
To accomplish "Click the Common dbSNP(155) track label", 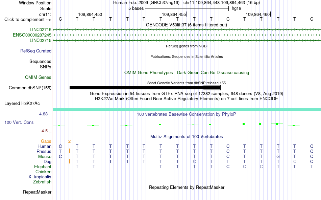I will click(30, 88).
